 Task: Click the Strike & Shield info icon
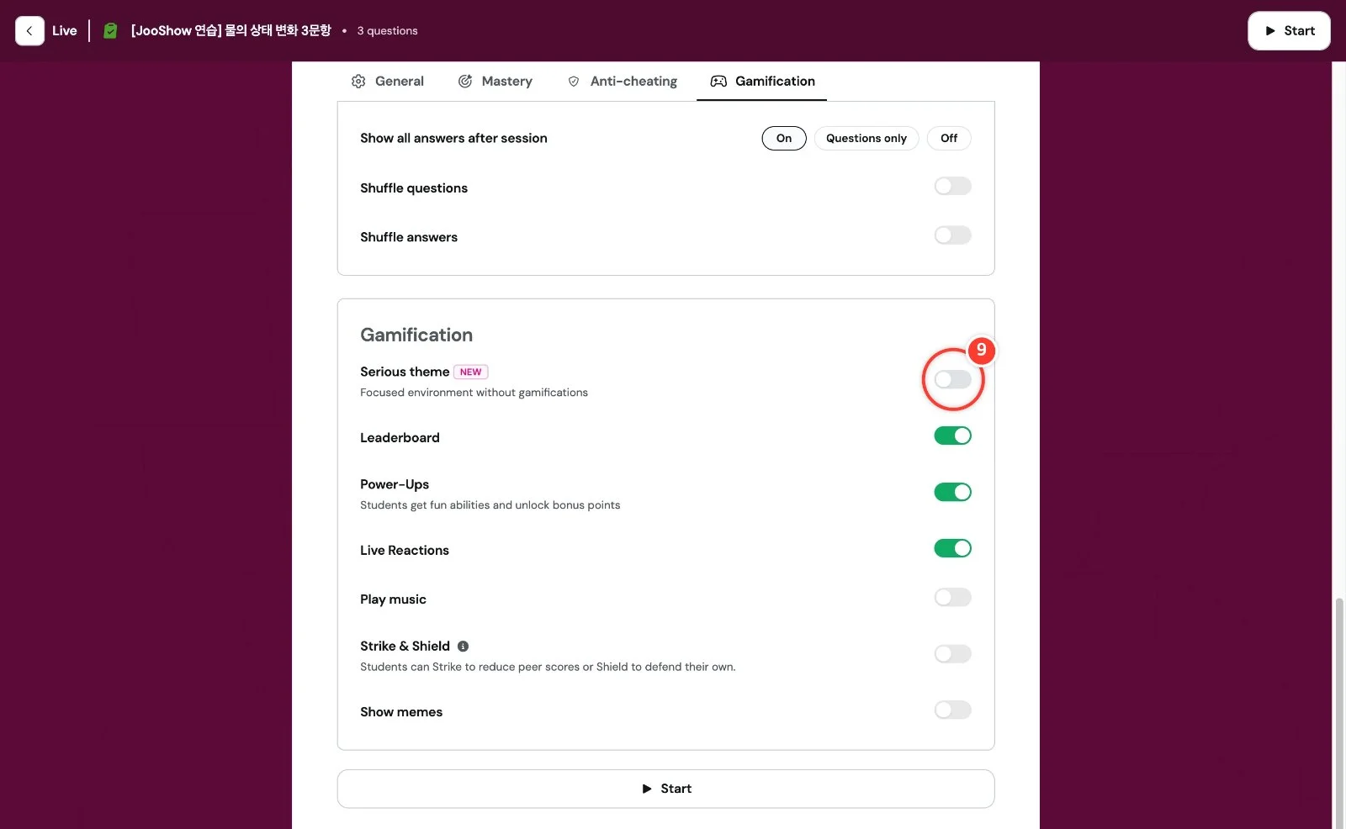pos(463,647)
